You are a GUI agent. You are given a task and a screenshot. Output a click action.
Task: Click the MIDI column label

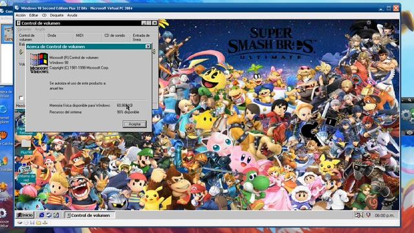80,36
